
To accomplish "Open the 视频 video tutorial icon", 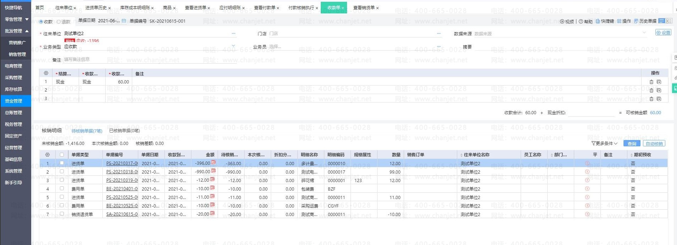I will pos(562,22).
